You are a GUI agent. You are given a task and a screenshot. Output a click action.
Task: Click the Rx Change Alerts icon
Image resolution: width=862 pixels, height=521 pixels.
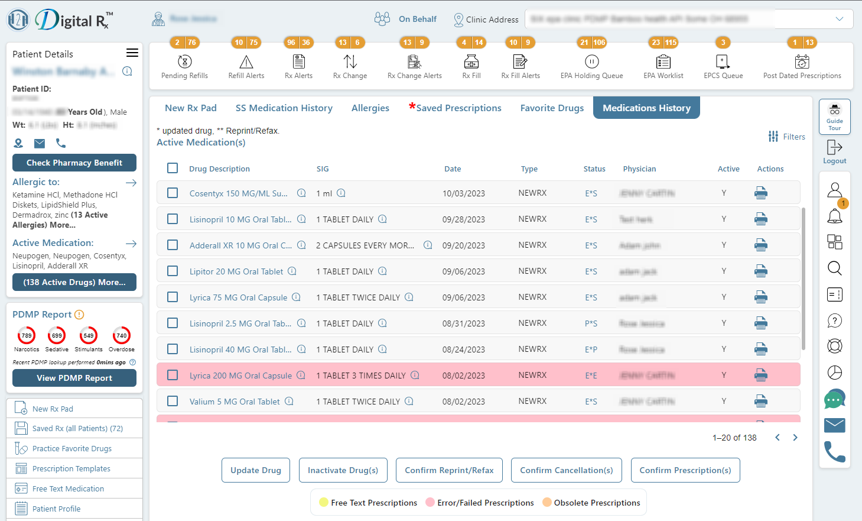pos(414,61)
